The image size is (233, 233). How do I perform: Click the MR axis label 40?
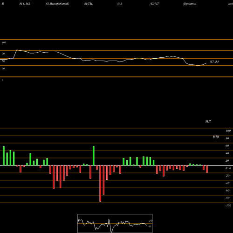coord(227,153)
